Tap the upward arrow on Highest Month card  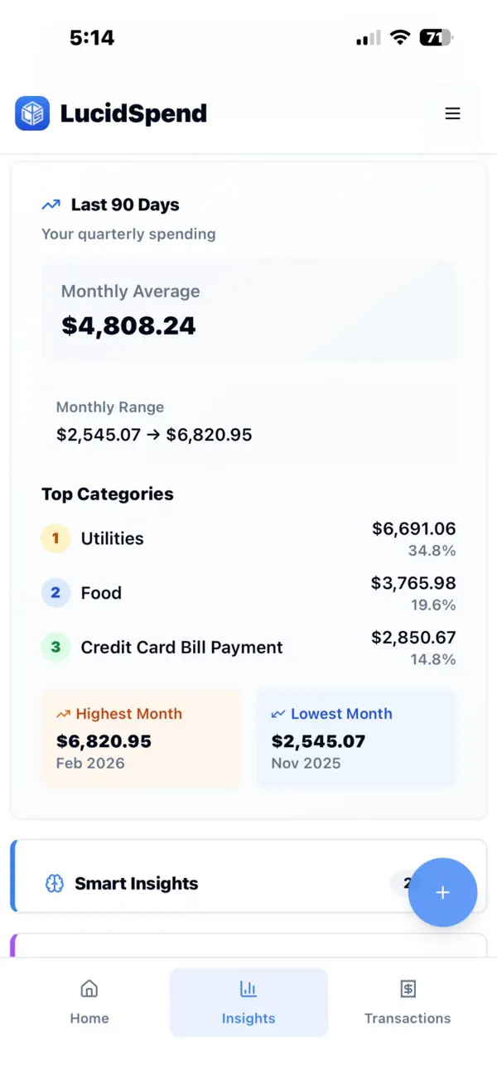(x=63, y=713)
